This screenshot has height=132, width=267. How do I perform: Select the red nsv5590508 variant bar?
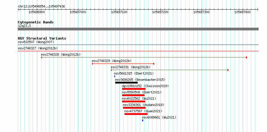[x=133, y=95]
